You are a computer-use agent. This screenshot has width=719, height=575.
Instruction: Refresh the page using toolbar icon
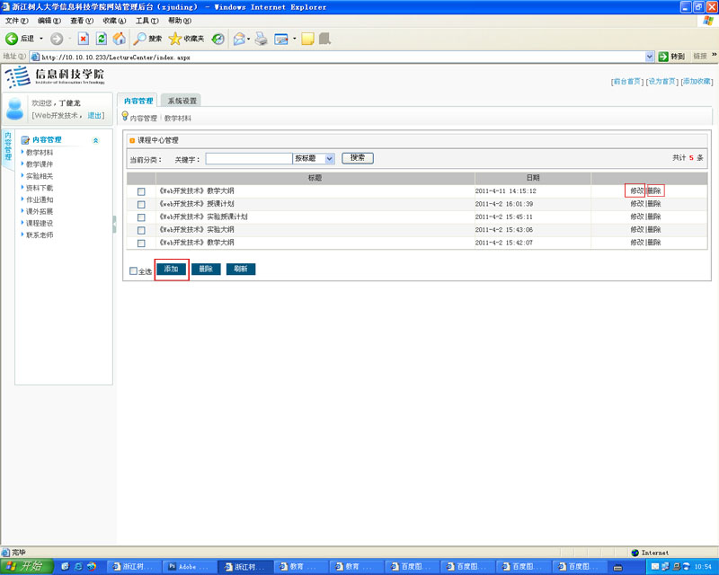101,39
